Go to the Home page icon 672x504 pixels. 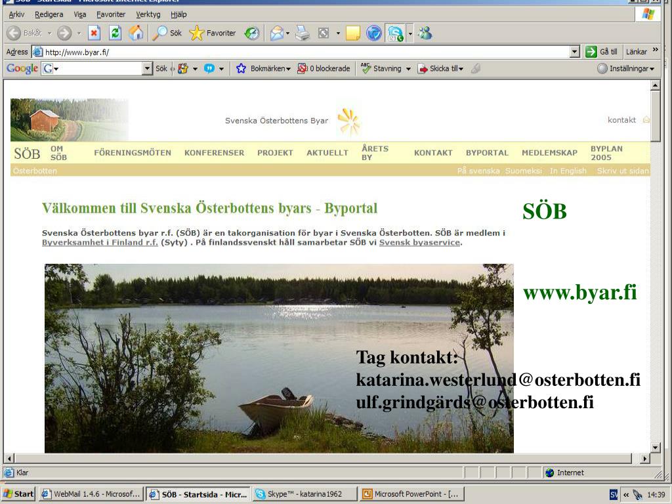point(136,33)
